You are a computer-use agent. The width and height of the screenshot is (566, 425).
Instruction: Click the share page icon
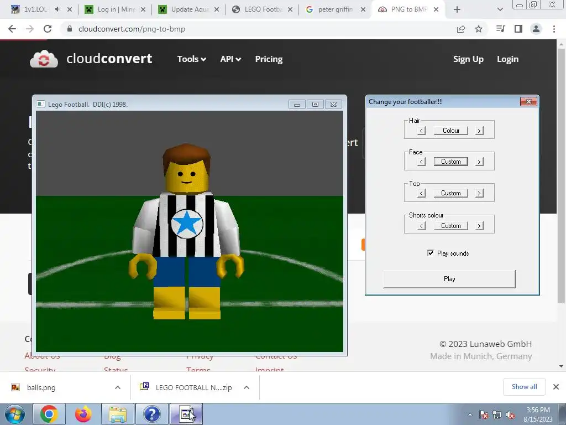coord(461,29)
